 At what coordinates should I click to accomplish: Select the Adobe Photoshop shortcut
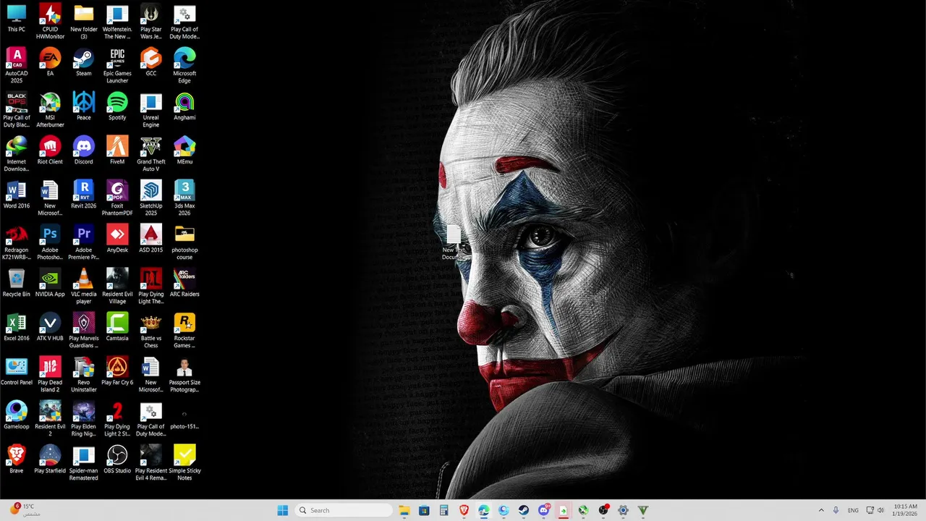tap(50, 242)
